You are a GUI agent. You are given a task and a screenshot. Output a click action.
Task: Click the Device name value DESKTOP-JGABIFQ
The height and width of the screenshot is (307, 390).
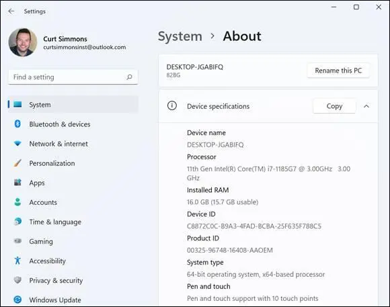pyautogui.click(x=215, y=144)
